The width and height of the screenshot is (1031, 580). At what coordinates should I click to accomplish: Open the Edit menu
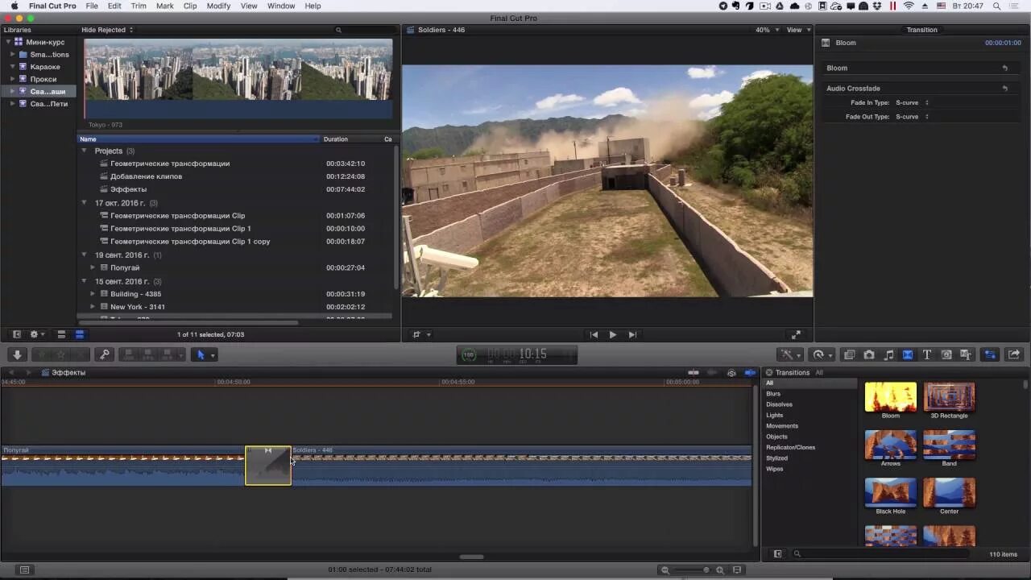coord(114,6)
